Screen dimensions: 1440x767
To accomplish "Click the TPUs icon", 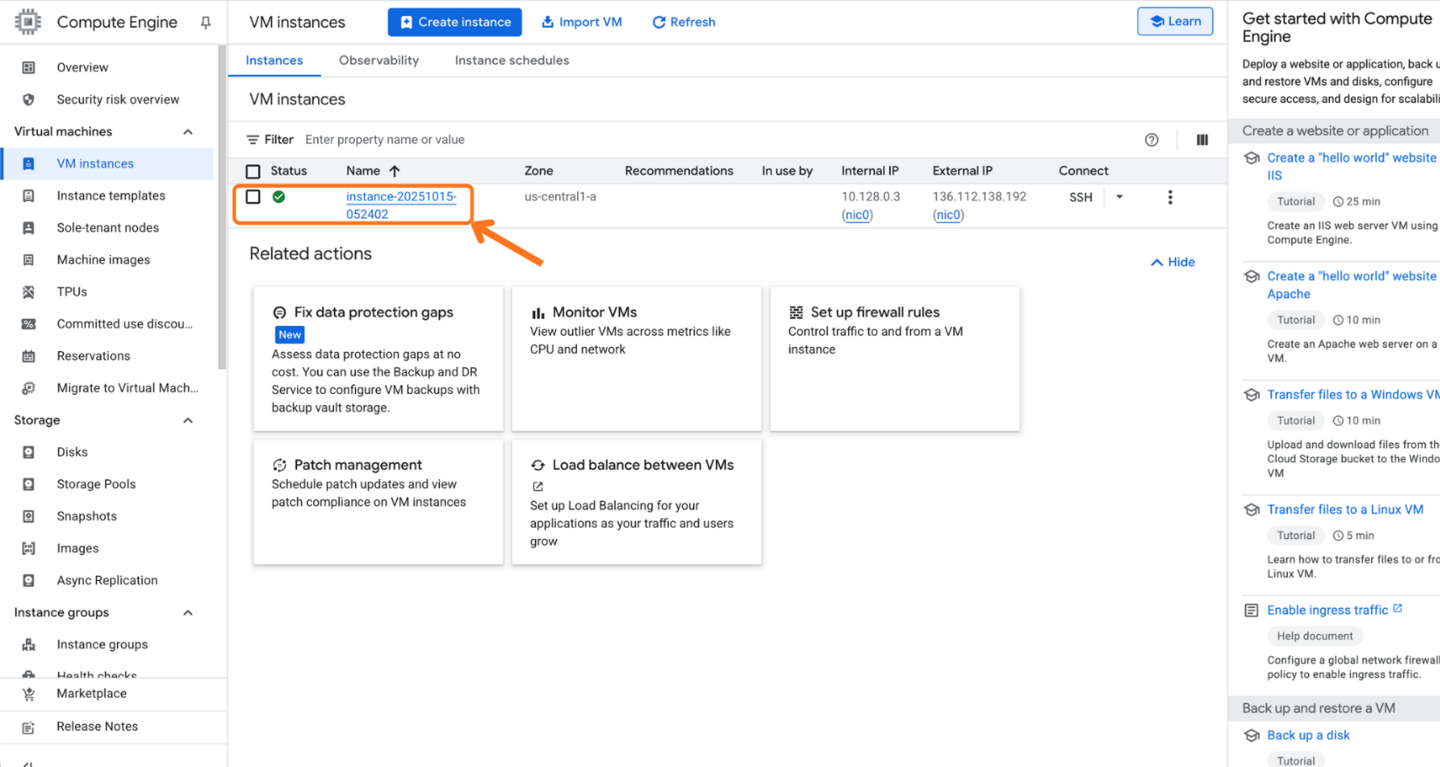I will click(x=28, y=292).
